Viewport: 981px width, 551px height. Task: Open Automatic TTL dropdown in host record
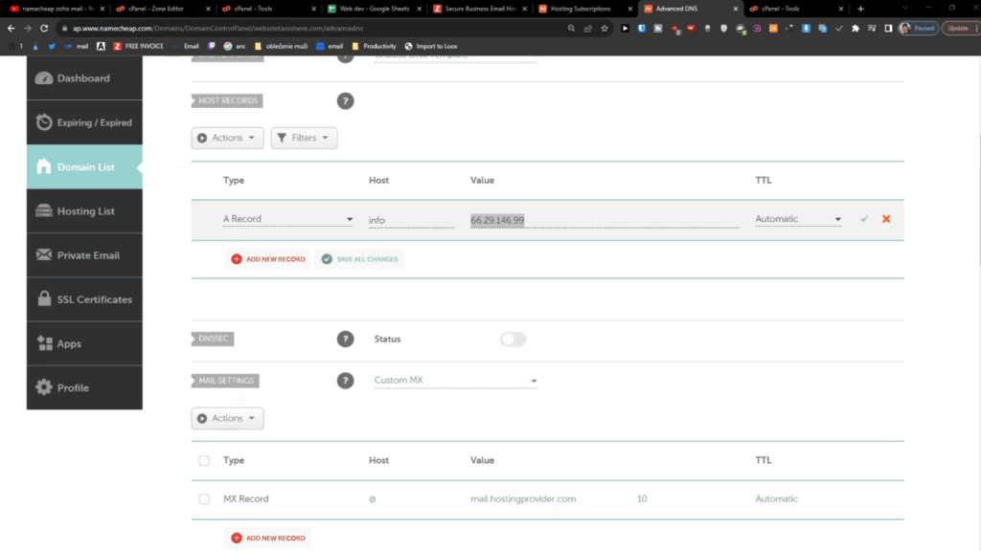click(798, 219)
